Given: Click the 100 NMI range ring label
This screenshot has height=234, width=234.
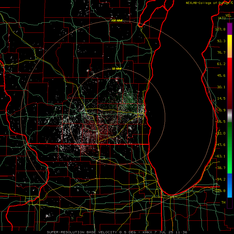Looking at the screenshot, I should pyautogui.click(x=117, y=21).
